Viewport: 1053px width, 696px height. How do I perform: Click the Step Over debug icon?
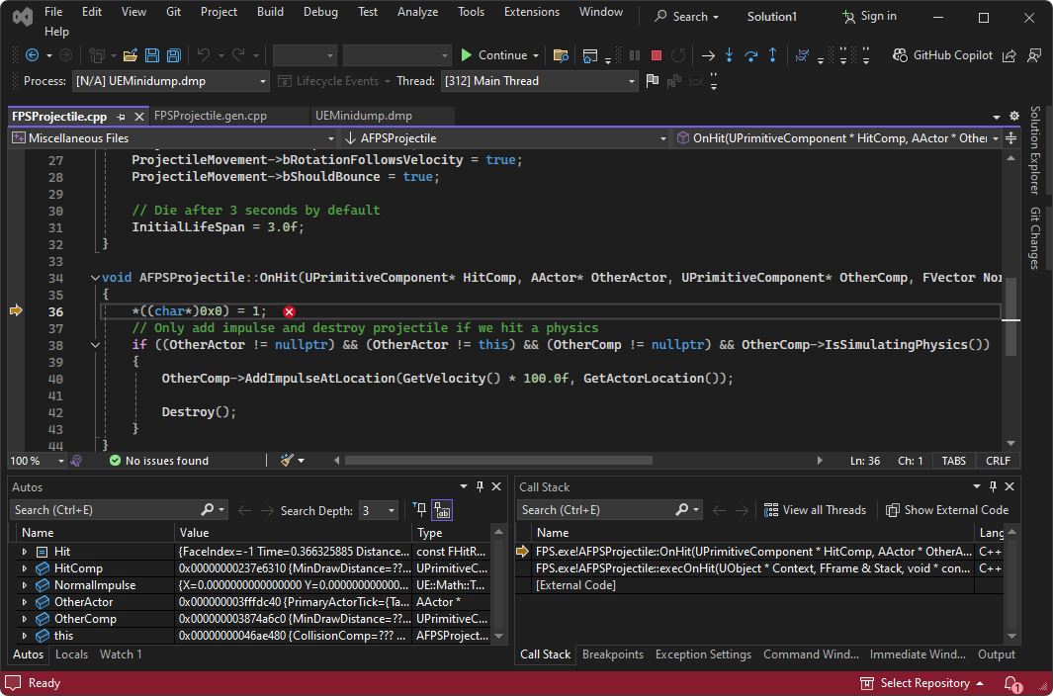749,54
